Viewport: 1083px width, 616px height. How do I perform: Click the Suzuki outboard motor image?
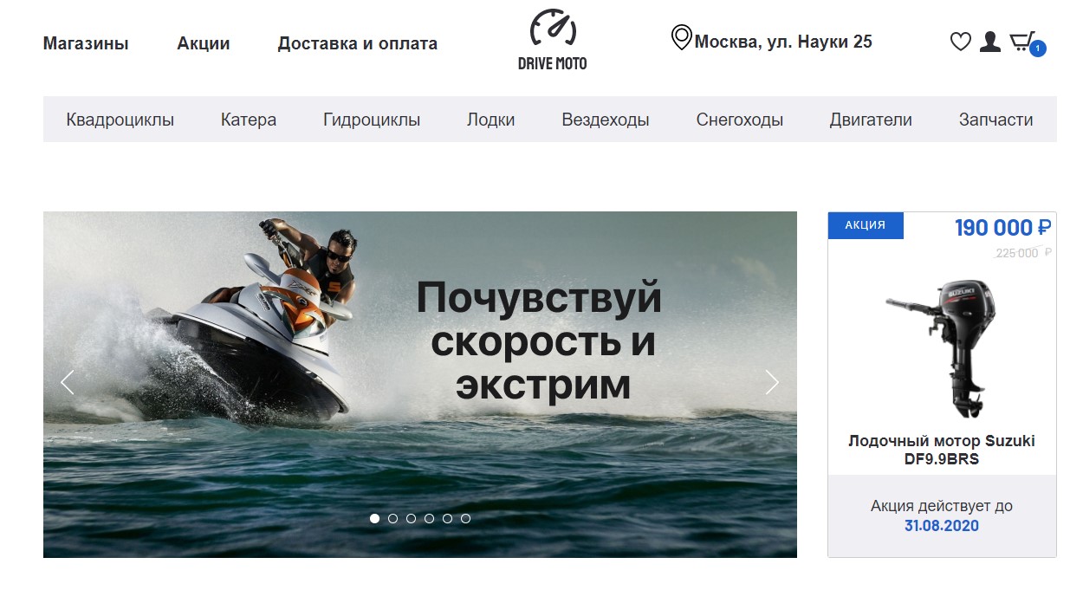943,347
